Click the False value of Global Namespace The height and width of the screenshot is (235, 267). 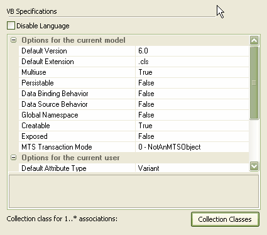point(192,115)
